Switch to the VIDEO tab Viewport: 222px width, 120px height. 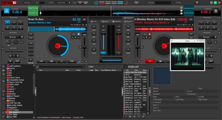(x=105, y=22)
